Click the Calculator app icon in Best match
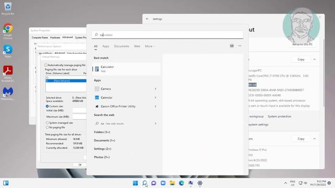335x188 pixels. point(97,68)
